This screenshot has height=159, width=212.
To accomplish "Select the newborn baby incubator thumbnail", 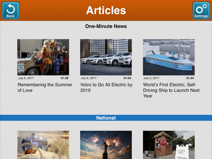I will [x=43, y=145].
